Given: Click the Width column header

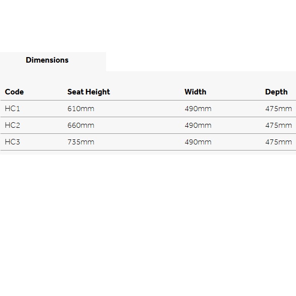Looking at the screenshot, I should (195, 92).
